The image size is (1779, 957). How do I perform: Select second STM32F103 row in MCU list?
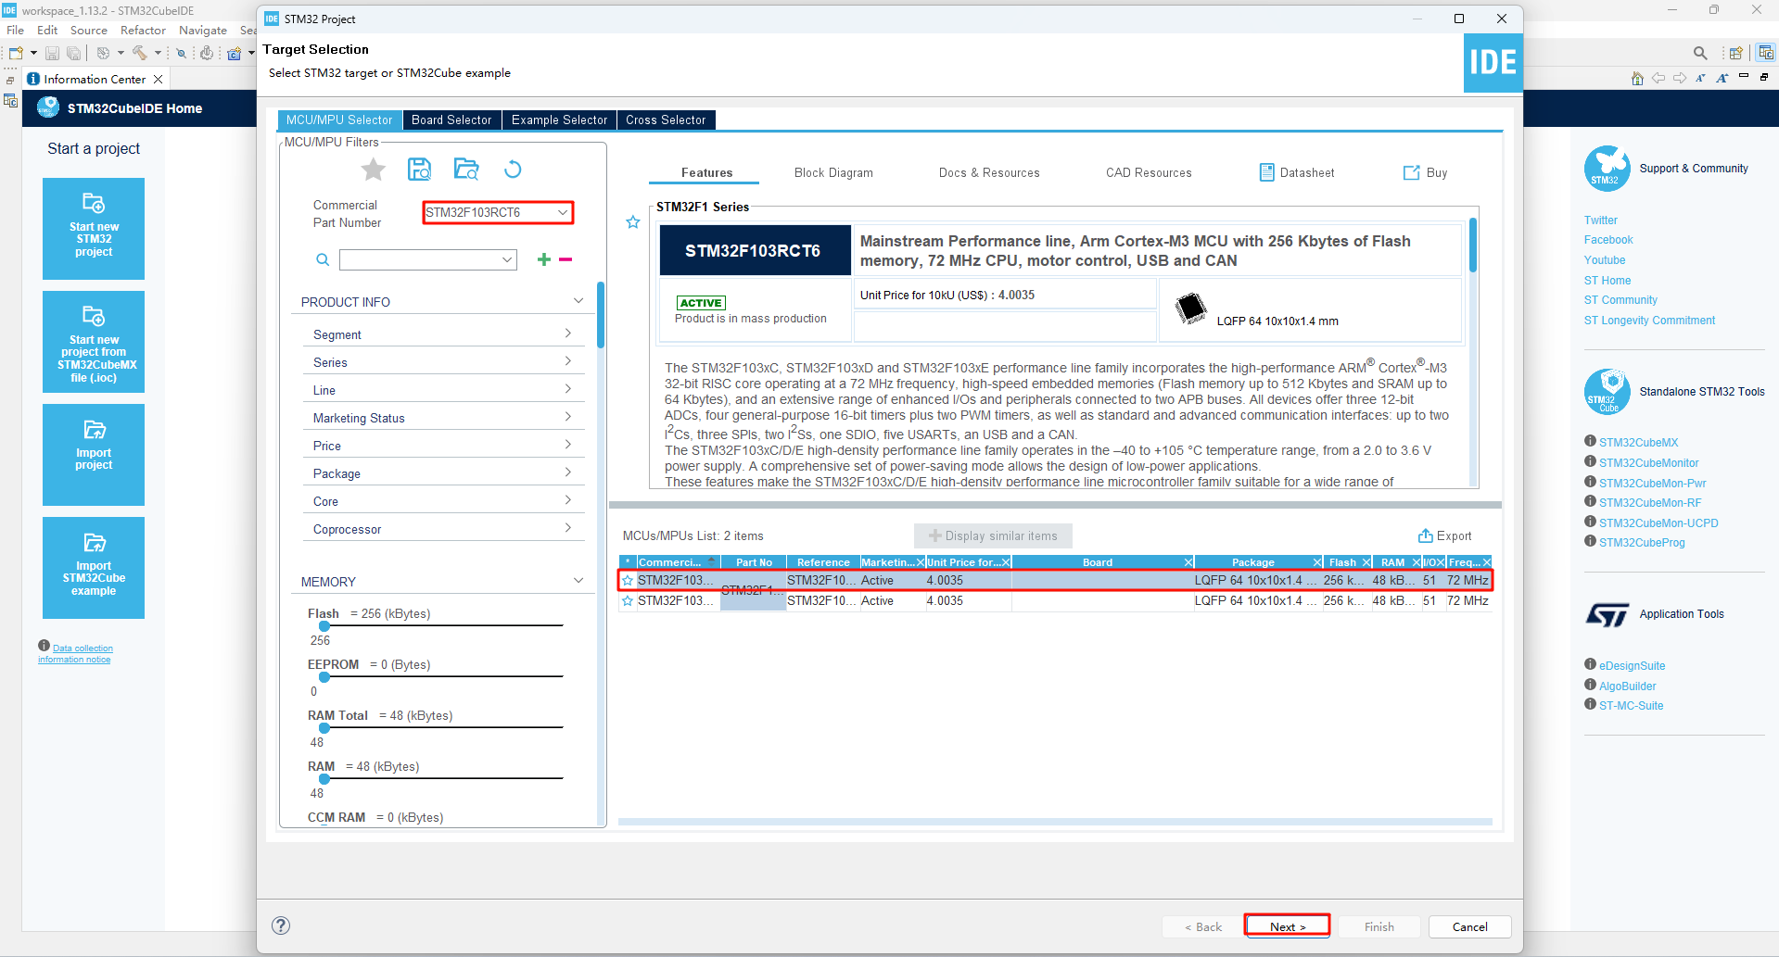pos(1055,601)
